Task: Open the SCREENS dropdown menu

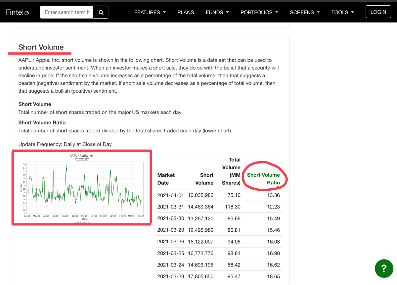Action: point(305,12)
